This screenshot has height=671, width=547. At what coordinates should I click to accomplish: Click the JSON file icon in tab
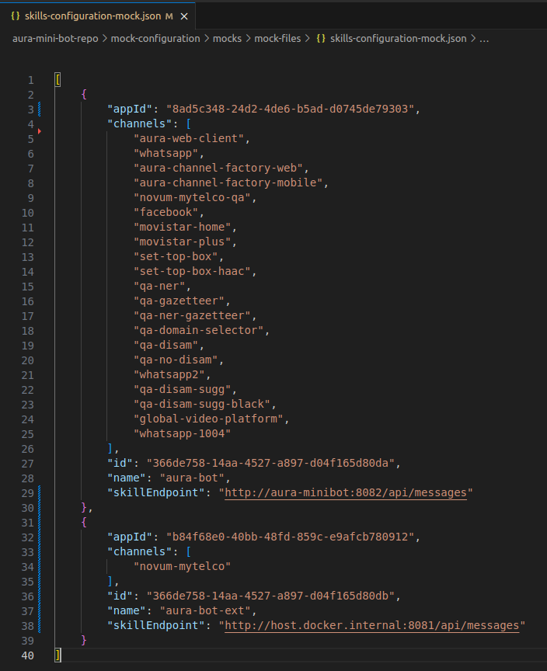[x=16, y=16]
